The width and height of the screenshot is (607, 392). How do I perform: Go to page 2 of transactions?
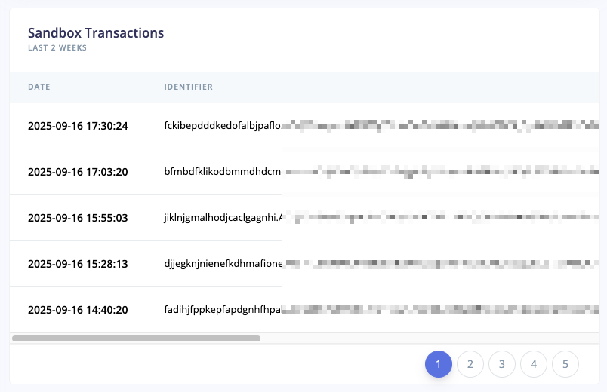click(x=470, y=365)
